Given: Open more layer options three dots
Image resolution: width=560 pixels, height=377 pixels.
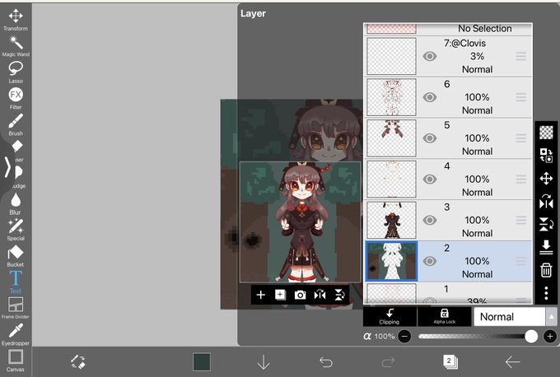Looking at the screenshot, I should [546, 293].
